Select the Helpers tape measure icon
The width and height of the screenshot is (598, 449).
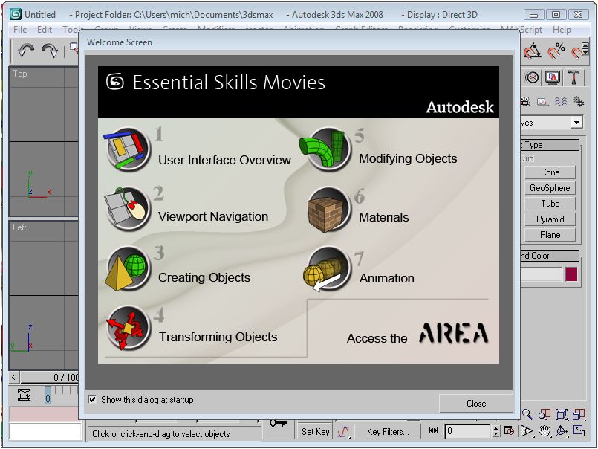point(542,102)
